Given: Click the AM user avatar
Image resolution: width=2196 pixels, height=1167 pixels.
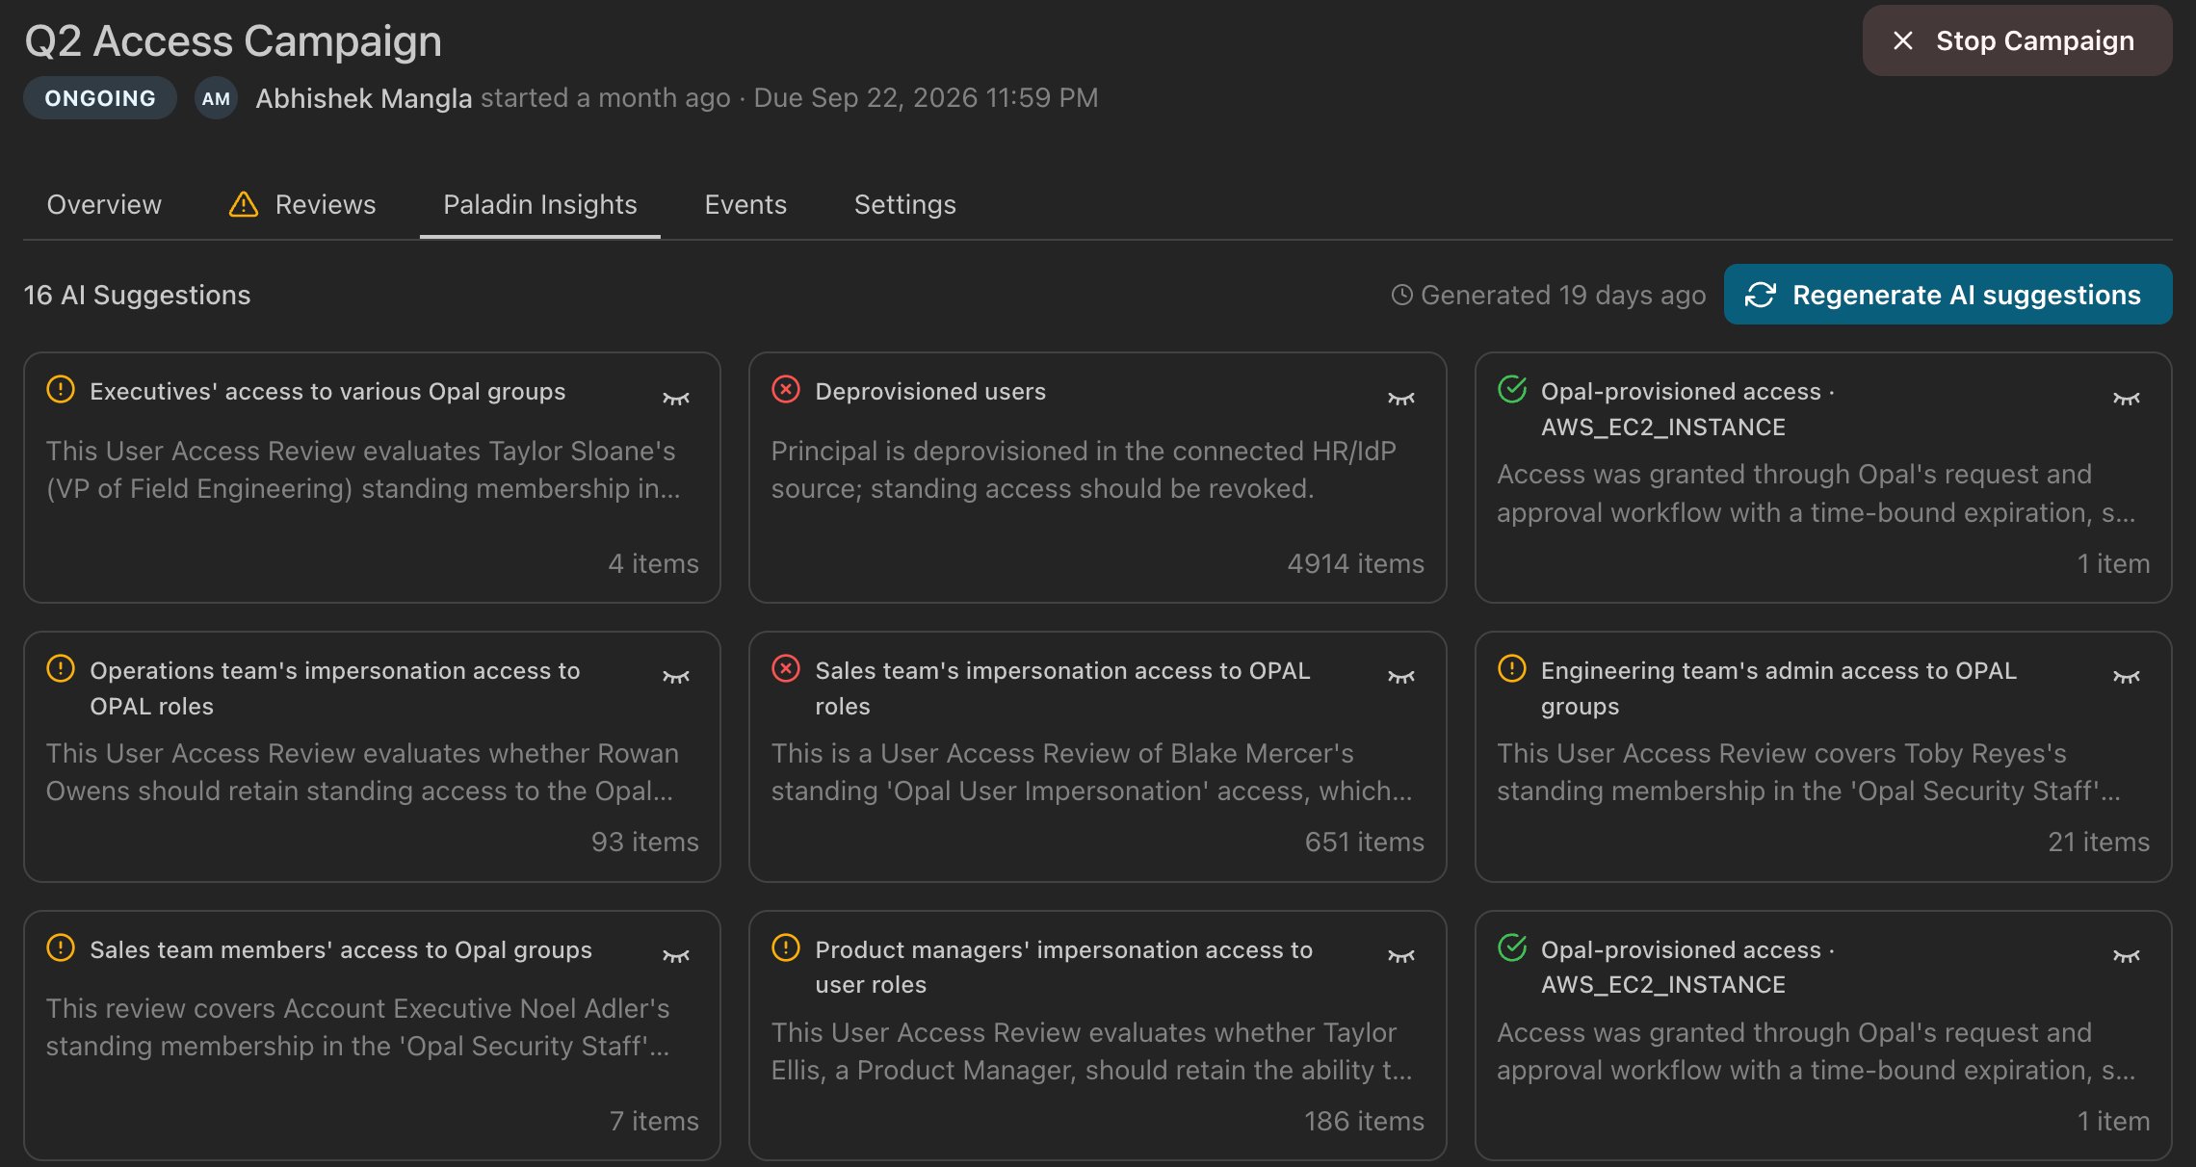Looking at the screenshot, I should coord(216,98).
